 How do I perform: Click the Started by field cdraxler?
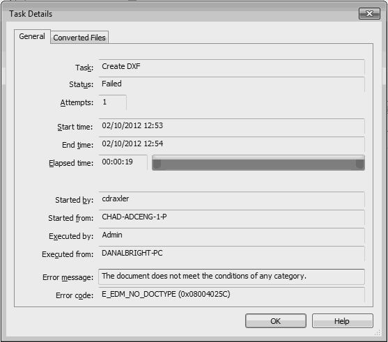pos(231,199)
